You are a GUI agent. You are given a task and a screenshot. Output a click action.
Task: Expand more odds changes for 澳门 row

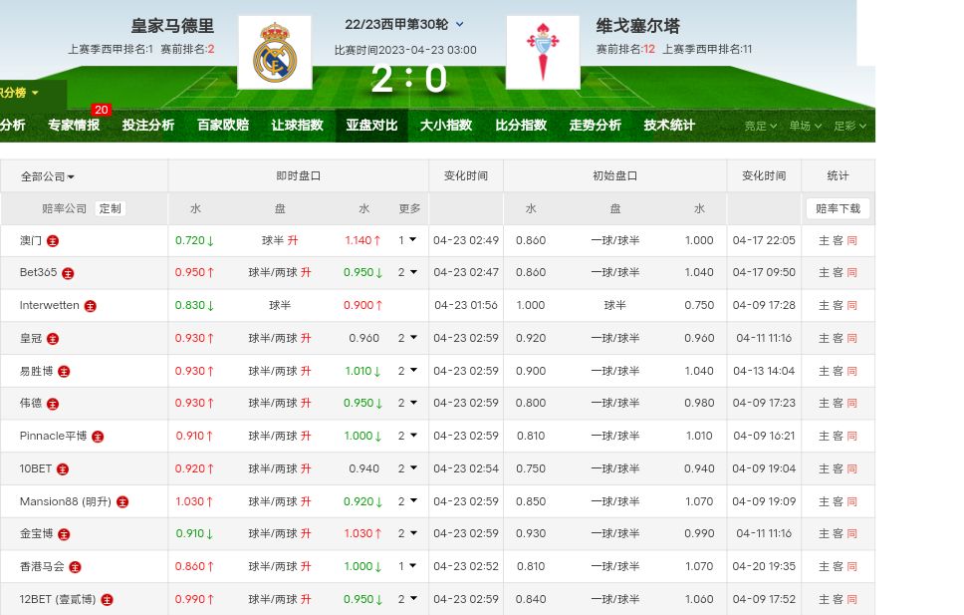[407, 240]
